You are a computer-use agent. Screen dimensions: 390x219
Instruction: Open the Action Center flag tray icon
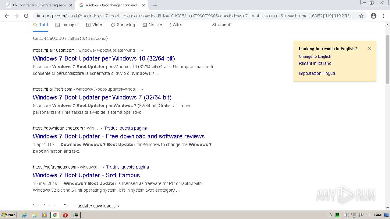tap(361, 215)
